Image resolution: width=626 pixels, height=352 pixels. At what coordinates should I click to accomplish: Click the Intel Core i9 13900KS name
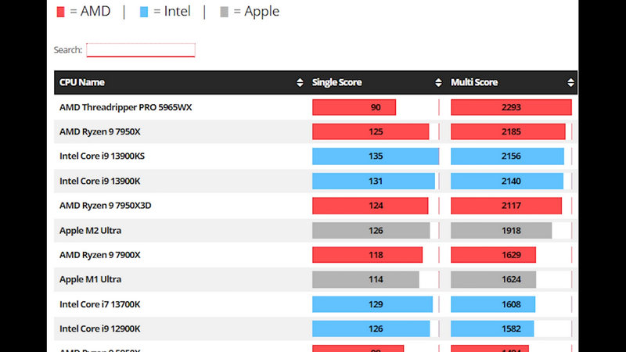point(102,156)
